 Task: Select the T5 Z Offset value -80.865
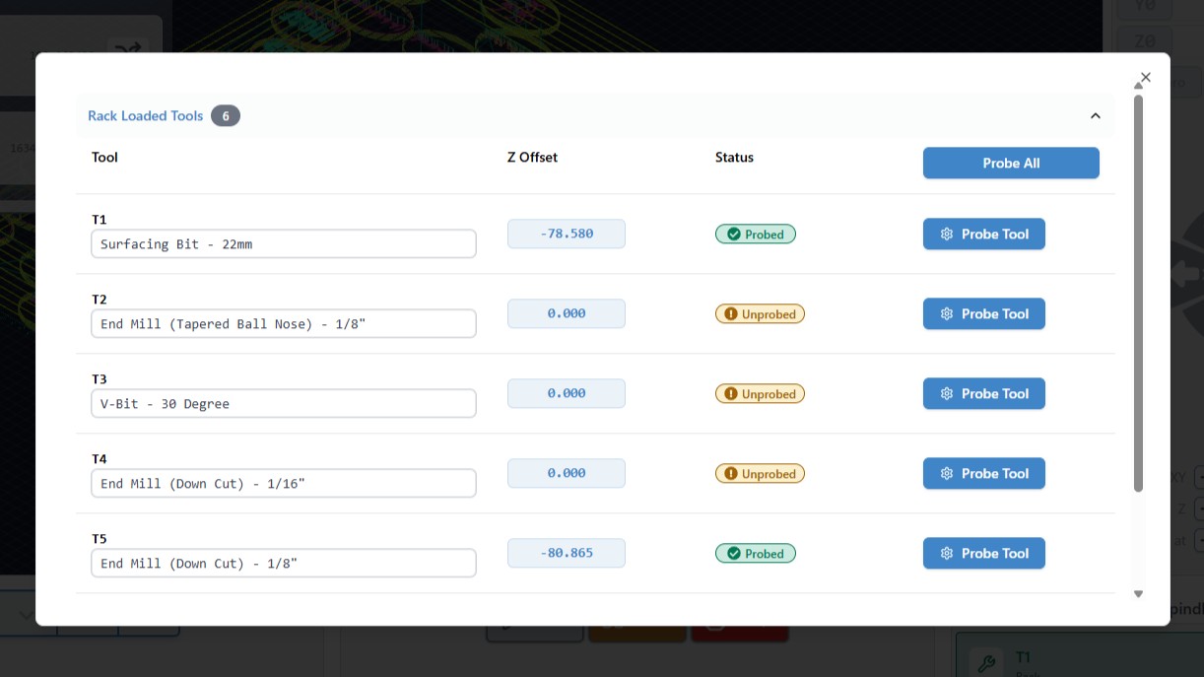pyautogui.click(x=567, y=554)
